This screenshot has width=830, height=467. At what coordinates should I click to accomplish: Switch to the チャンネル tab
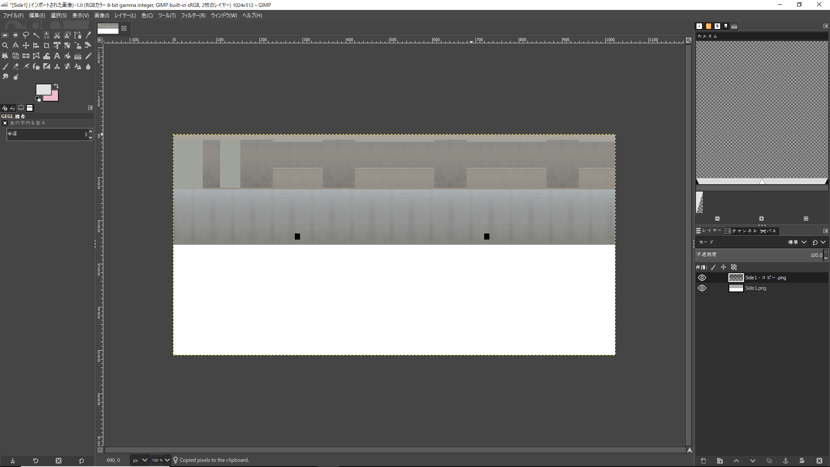741,231
